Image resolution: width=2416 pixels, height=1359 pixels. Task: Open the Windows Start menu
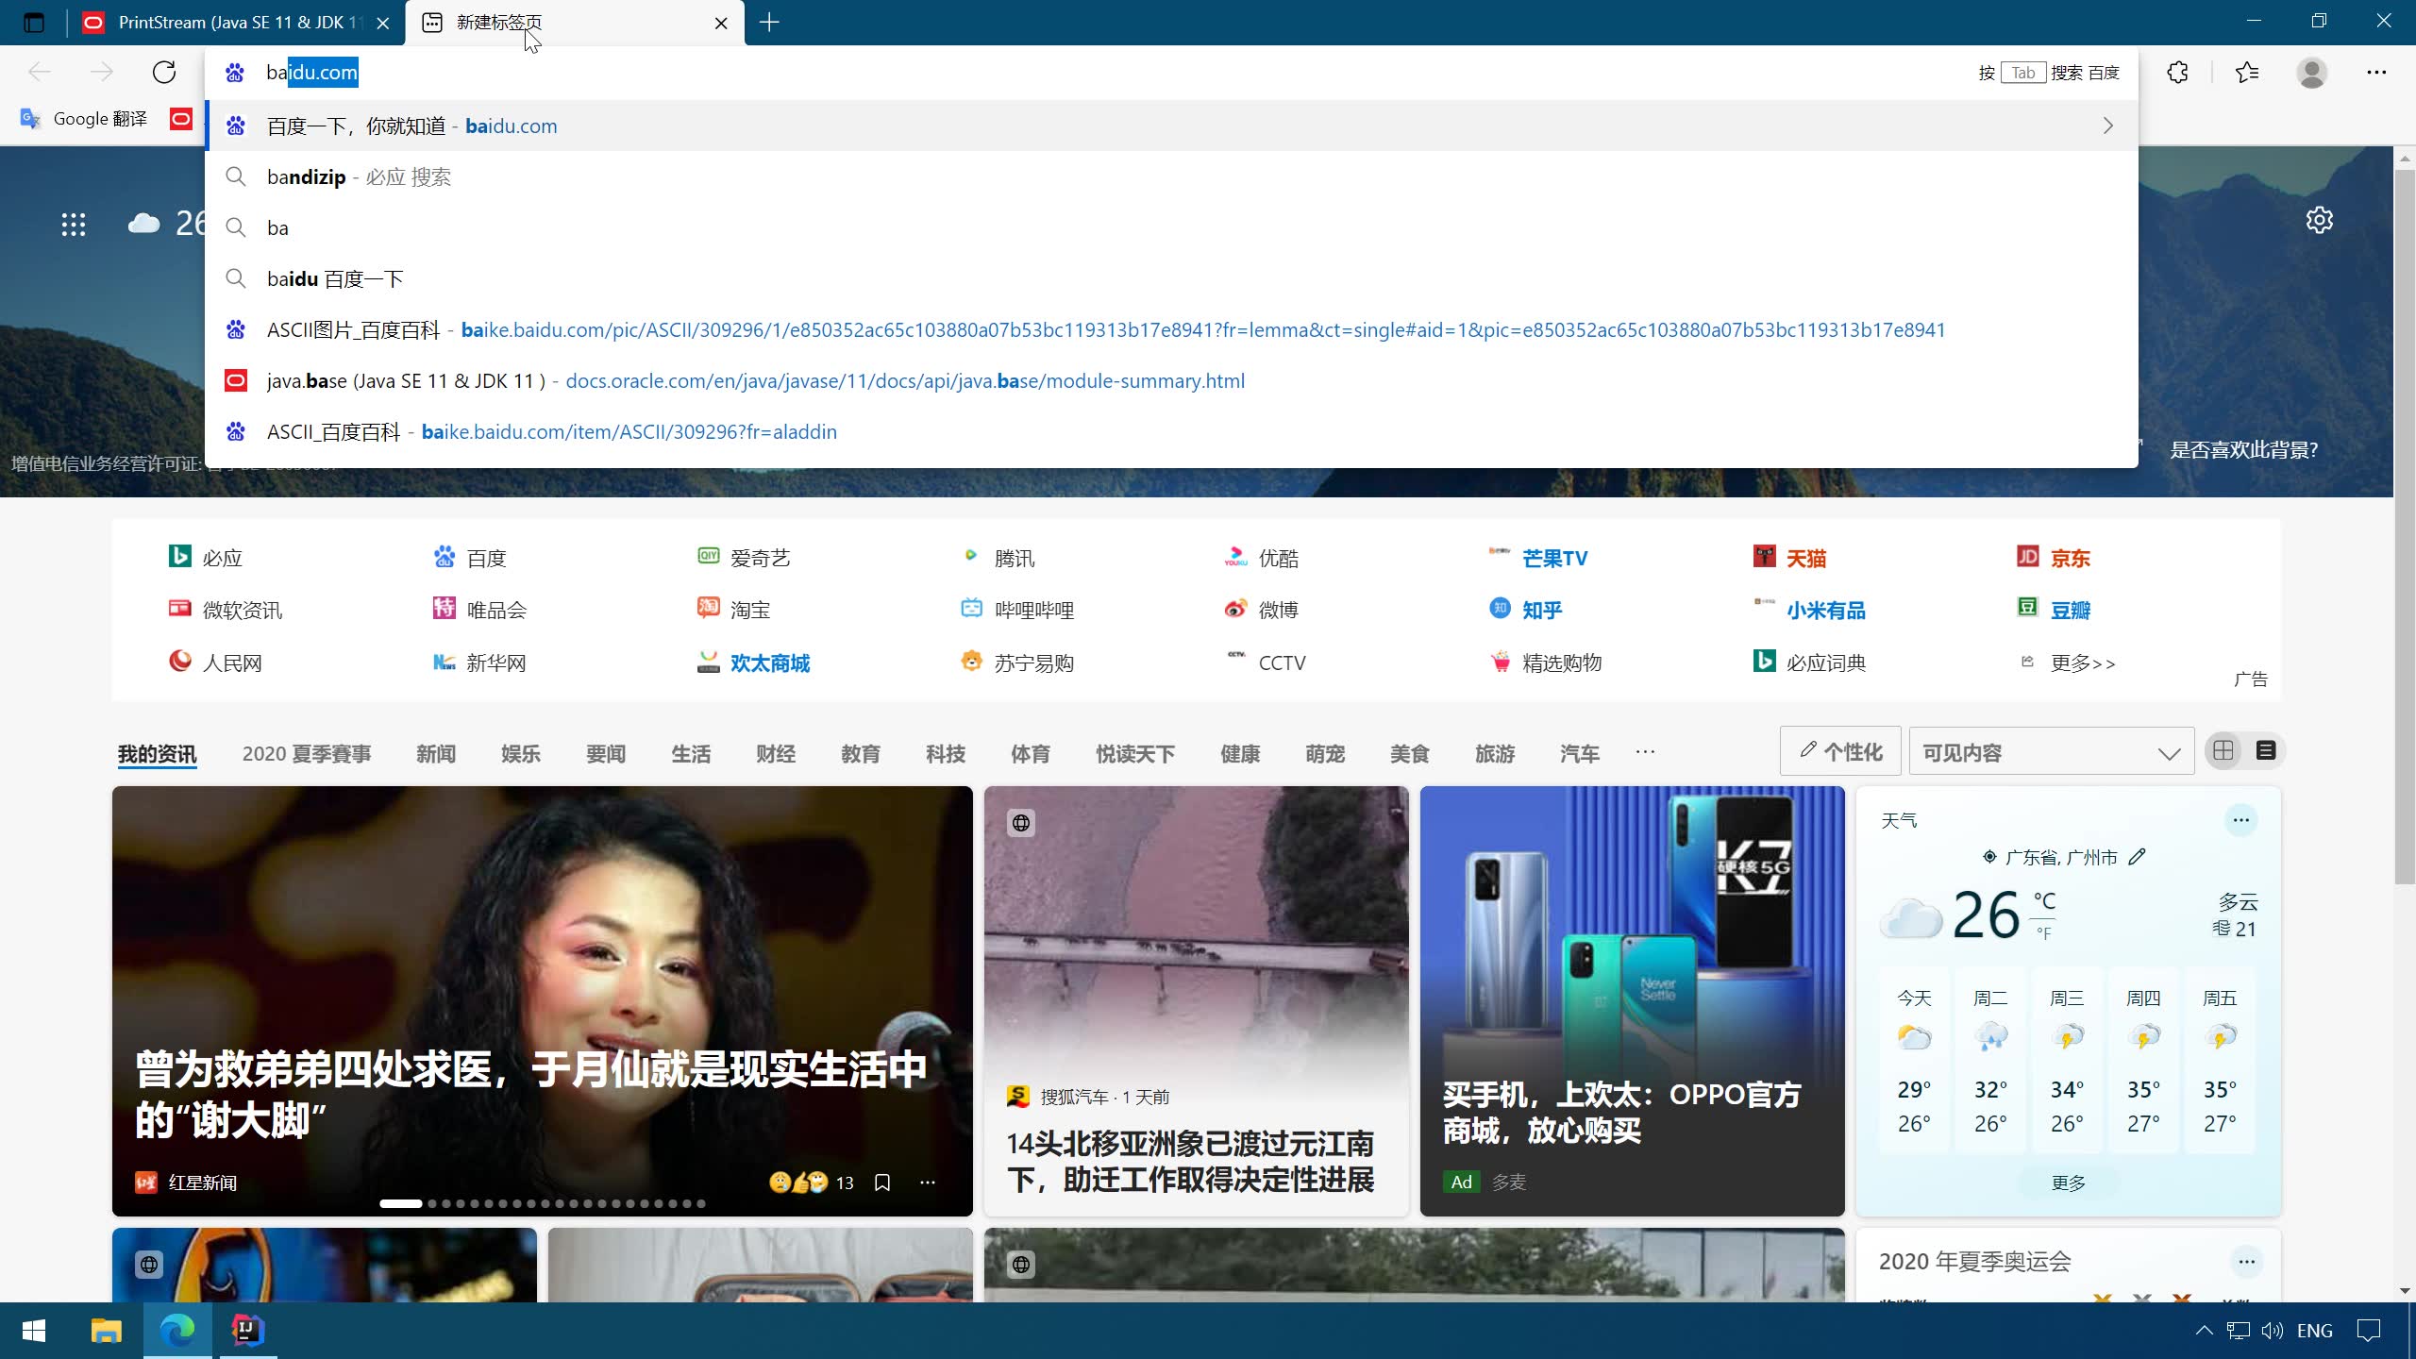click(x=34, y=1331)
